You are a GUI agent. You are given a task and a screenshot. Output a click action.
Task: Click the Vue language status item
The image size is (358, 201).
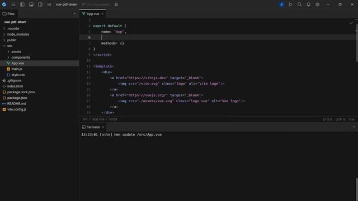[351, 119]
